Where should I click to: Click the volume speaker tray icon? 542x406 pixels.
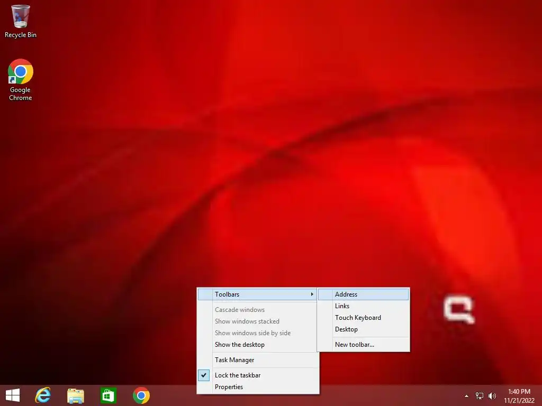(x=492, y=396)
